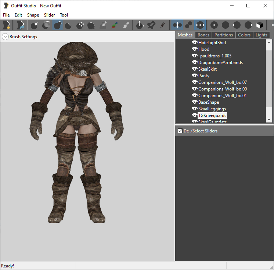Select the Weight paint brush
The image size is (274, 270).
tap(103, 25)
